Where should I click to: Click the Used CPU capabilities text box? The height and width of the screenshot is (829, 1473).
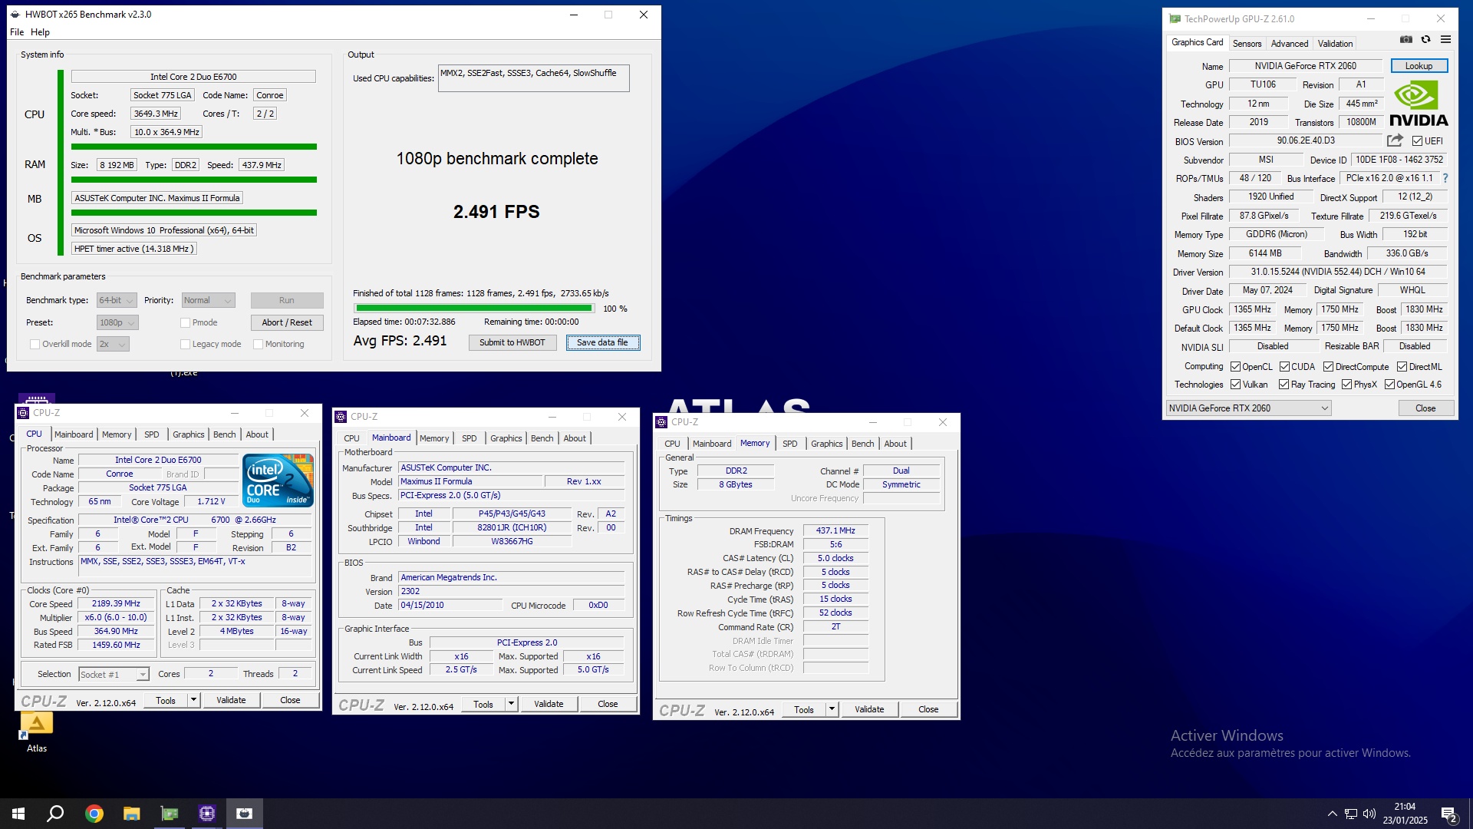click(533, 78)
